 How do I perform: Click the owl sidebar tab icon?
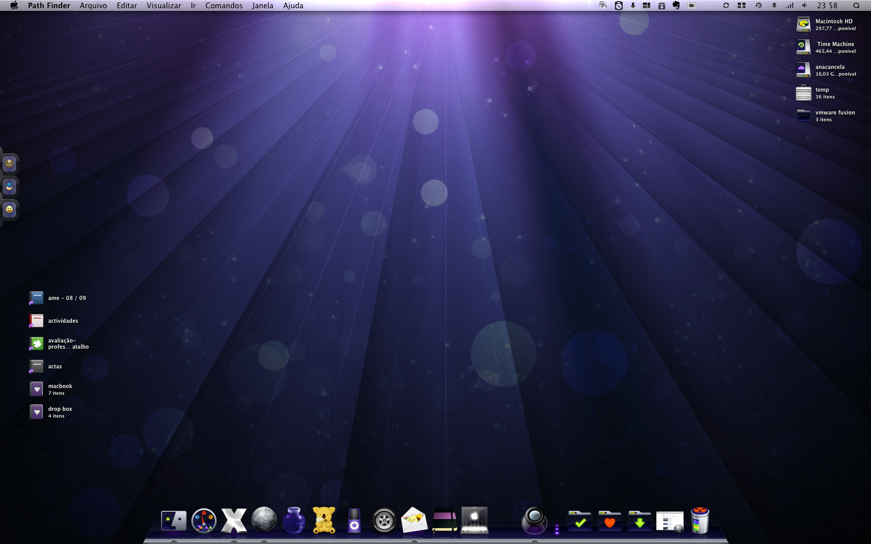coord(9,164)
